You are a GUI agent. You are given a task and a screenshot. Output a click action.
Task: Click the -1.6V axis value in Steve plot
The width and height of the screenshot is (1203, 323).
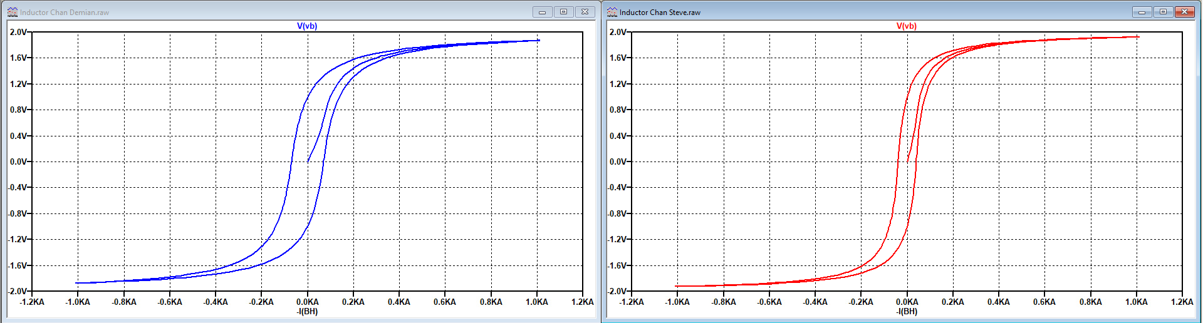click(617, 265)
